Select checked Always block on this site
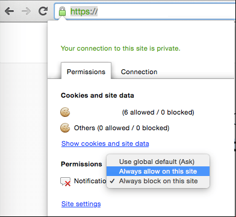 click(x=158, y=181)
